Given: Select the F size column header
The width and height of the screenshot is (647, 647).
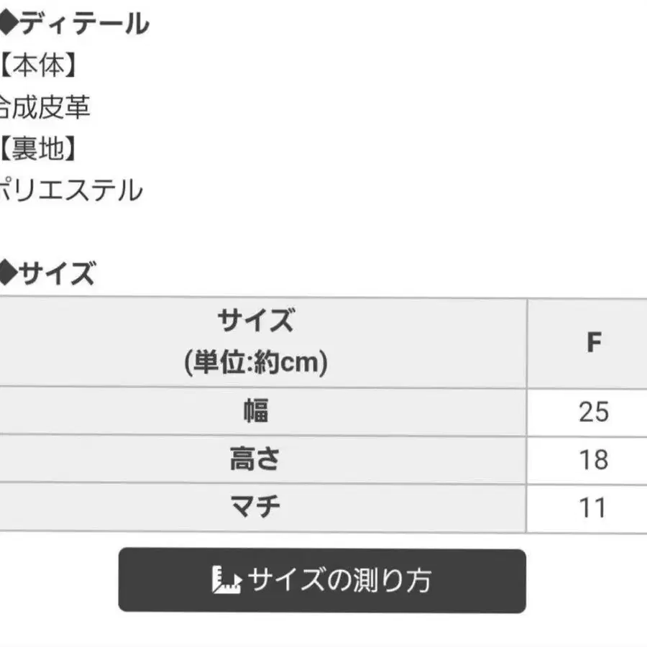Looking at the screenshot, I should pyautogui.click(x=593, y=343).
